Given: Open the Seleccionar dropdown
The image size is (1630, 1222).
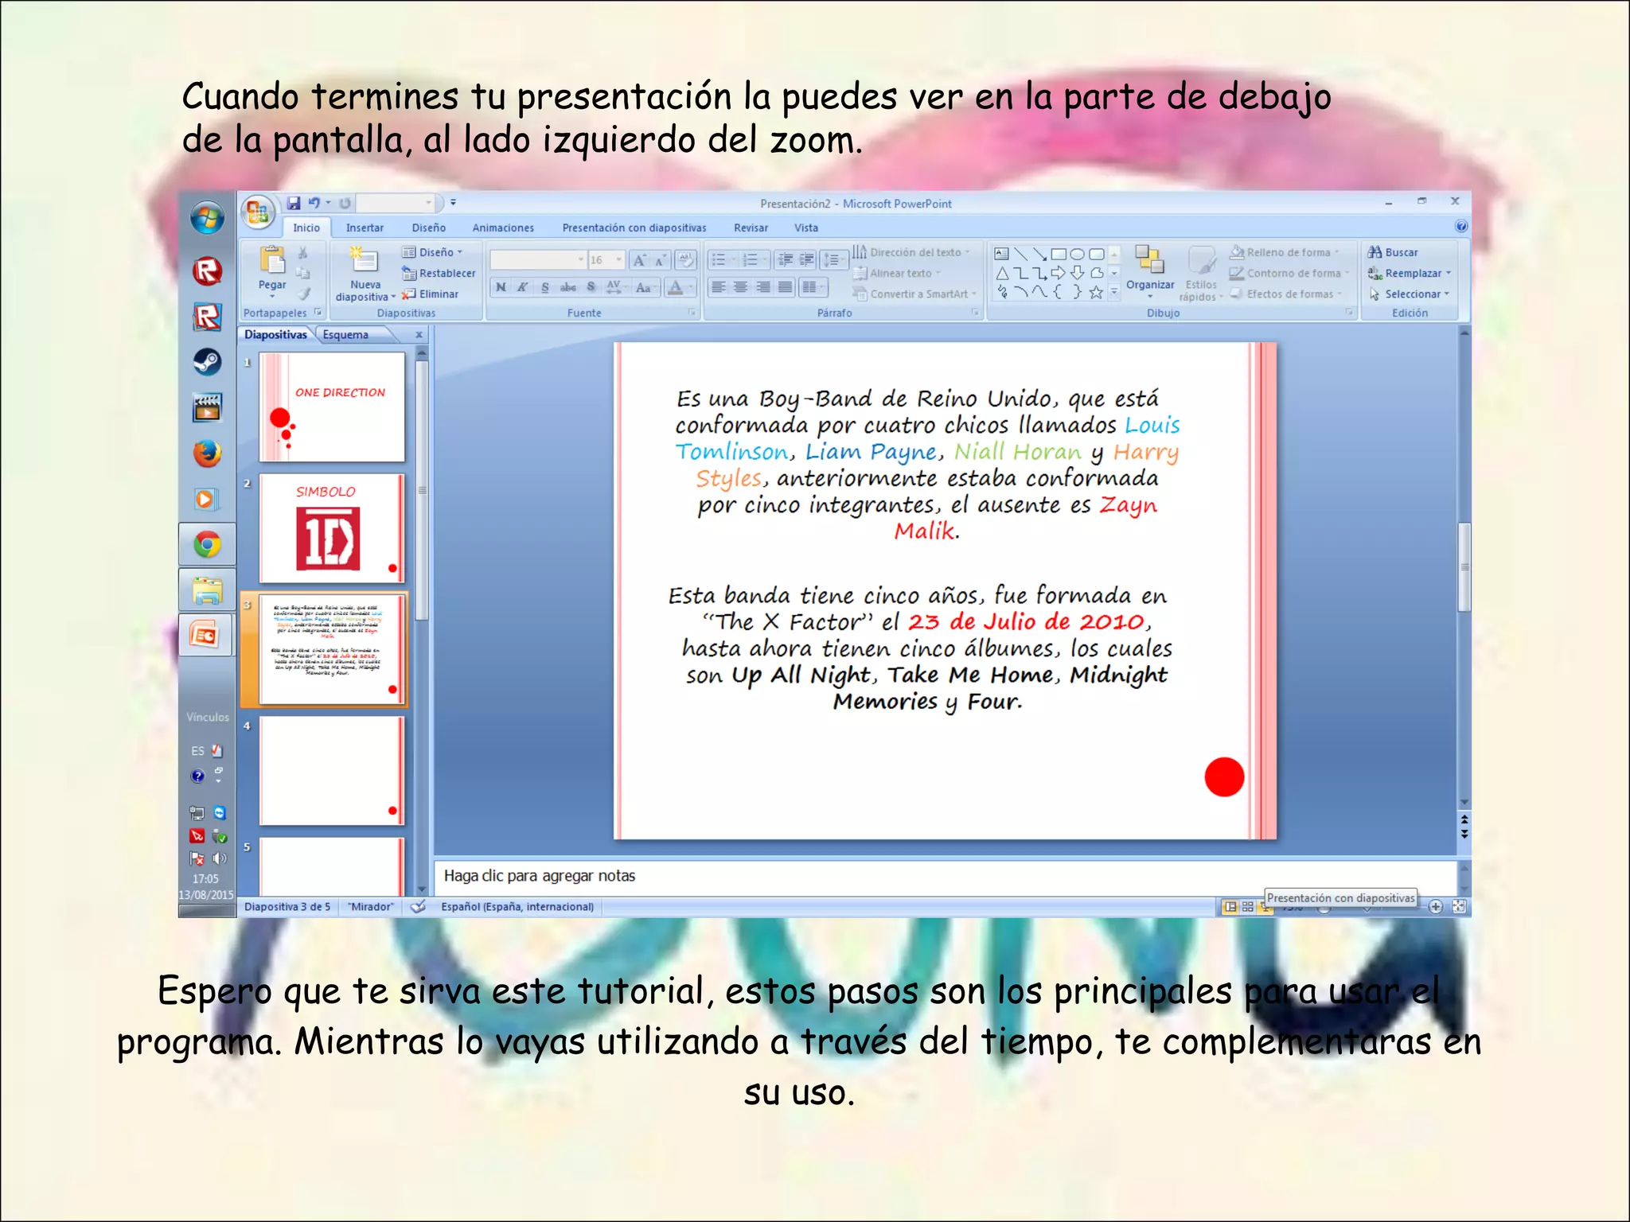Looking at the screenshot, I should pos(1410,294).
